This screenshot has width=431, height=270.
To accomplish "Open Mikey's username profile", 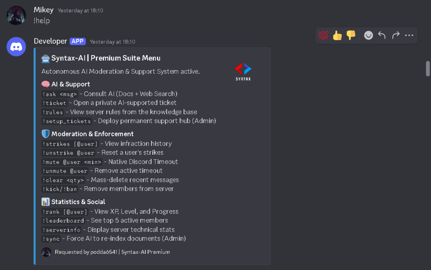I will tap(43, 10).
